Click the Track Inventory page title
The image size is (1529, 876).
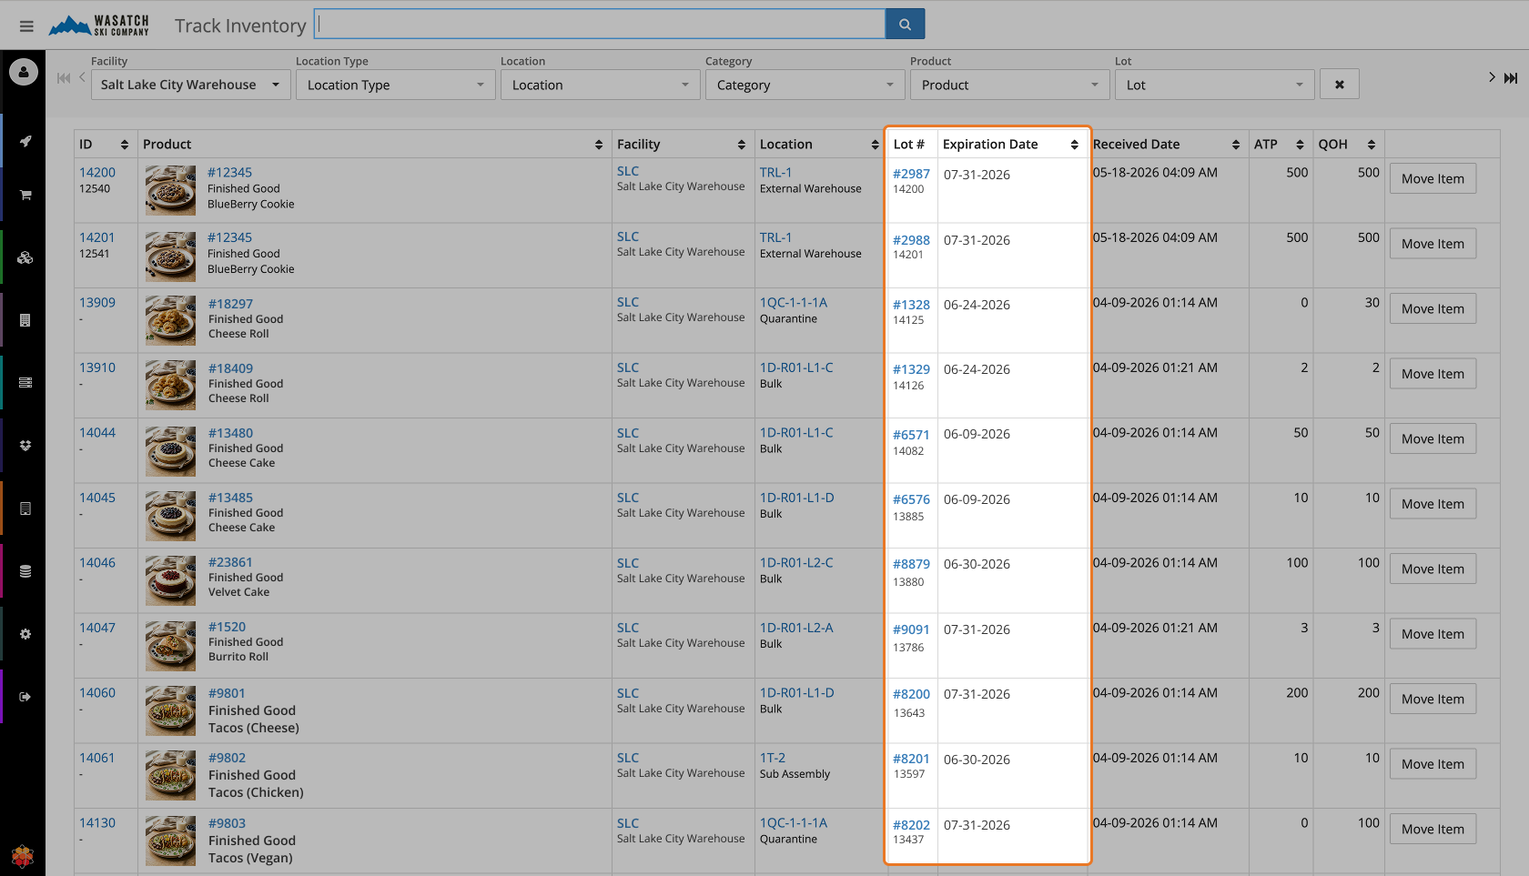tap(240, 25)
